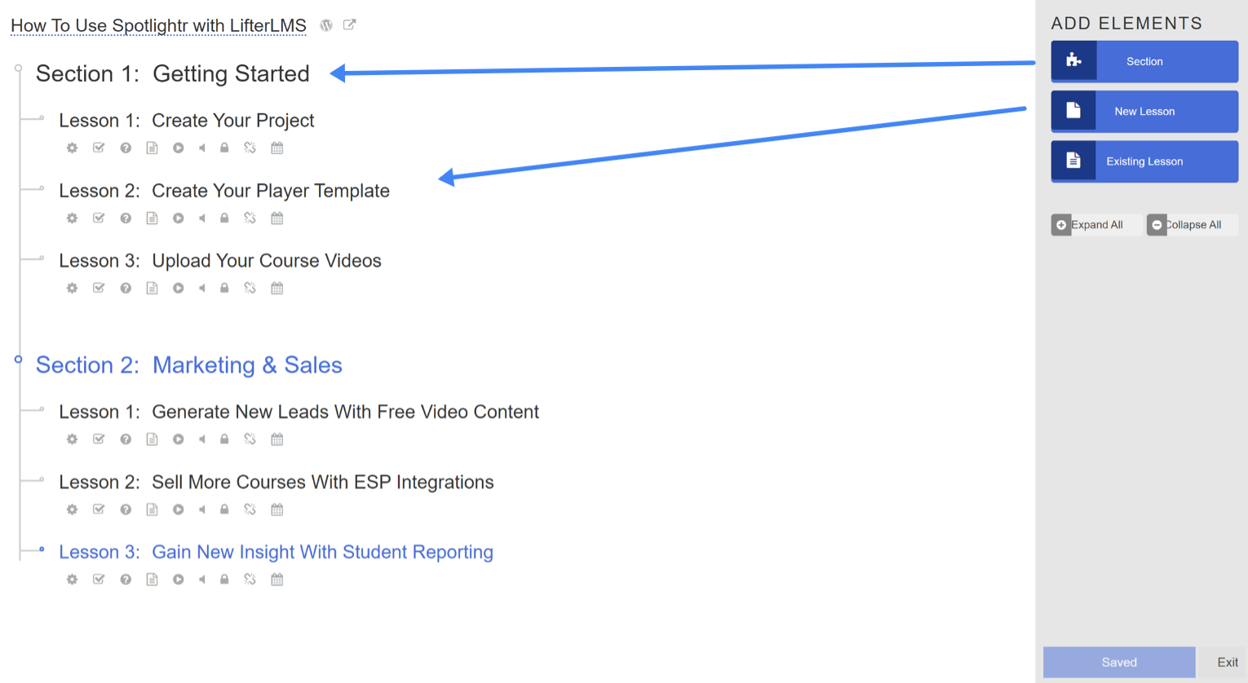Open gear icon under Create Your Player Template
1248x683 pixels.
[72, 218]
